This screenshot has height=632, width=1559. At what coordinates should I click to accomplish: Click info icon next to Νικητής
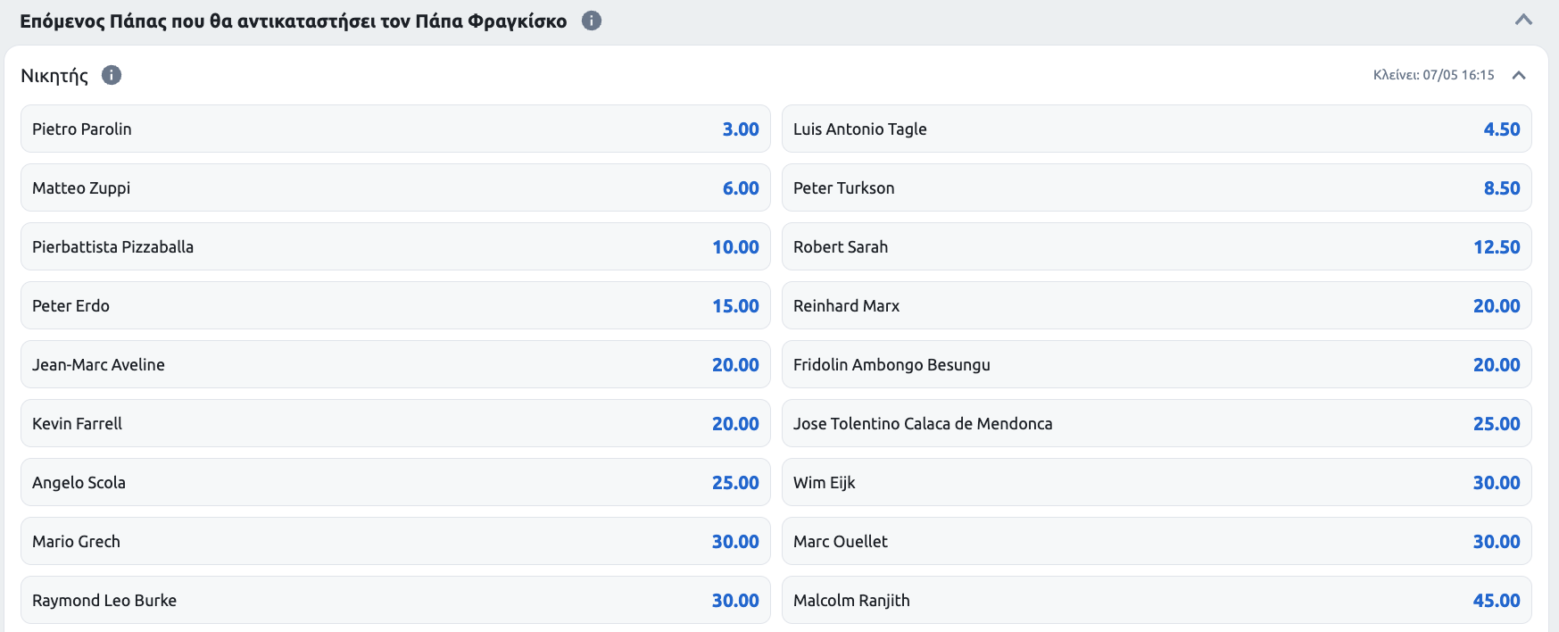(x=112, y=75)
